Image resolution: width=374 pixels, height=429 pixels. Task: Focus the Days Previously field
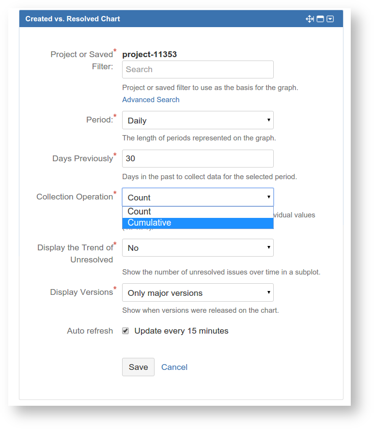[x=198, y=158]
